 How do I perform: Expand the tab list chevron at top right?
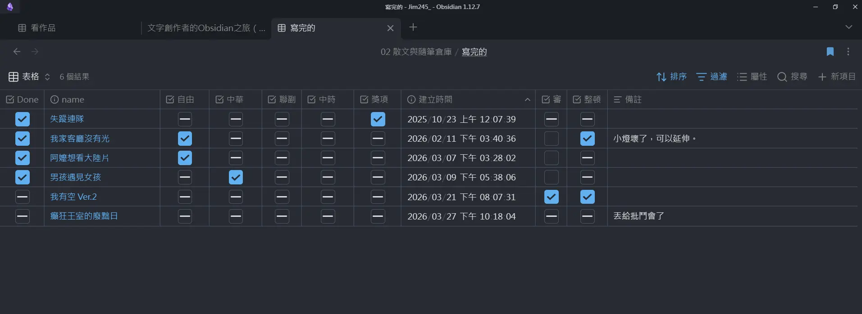click(x=848, y=27)
